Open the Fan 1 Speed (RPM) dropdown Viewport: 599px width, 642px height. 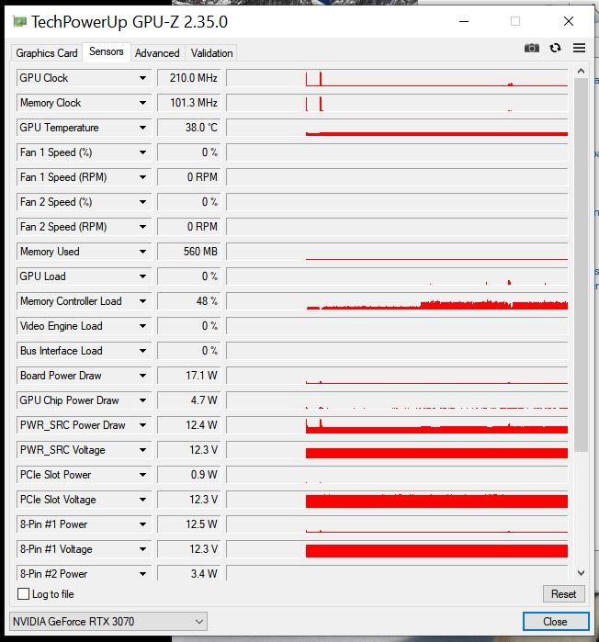point(142,177)
